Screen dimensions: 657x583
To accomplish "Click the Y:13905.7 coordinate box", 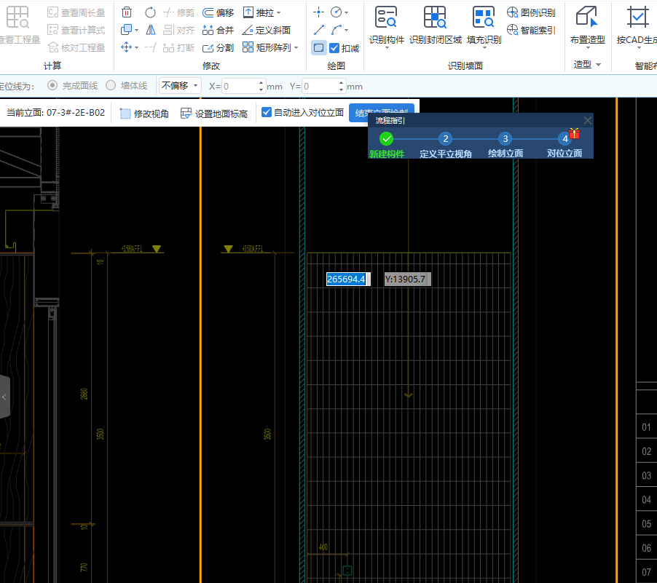I will 407,279.
